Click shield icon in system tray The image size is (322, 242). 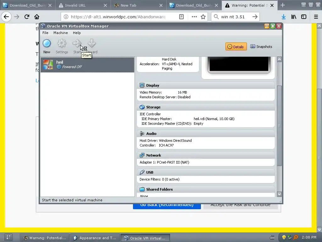[284, 237]
